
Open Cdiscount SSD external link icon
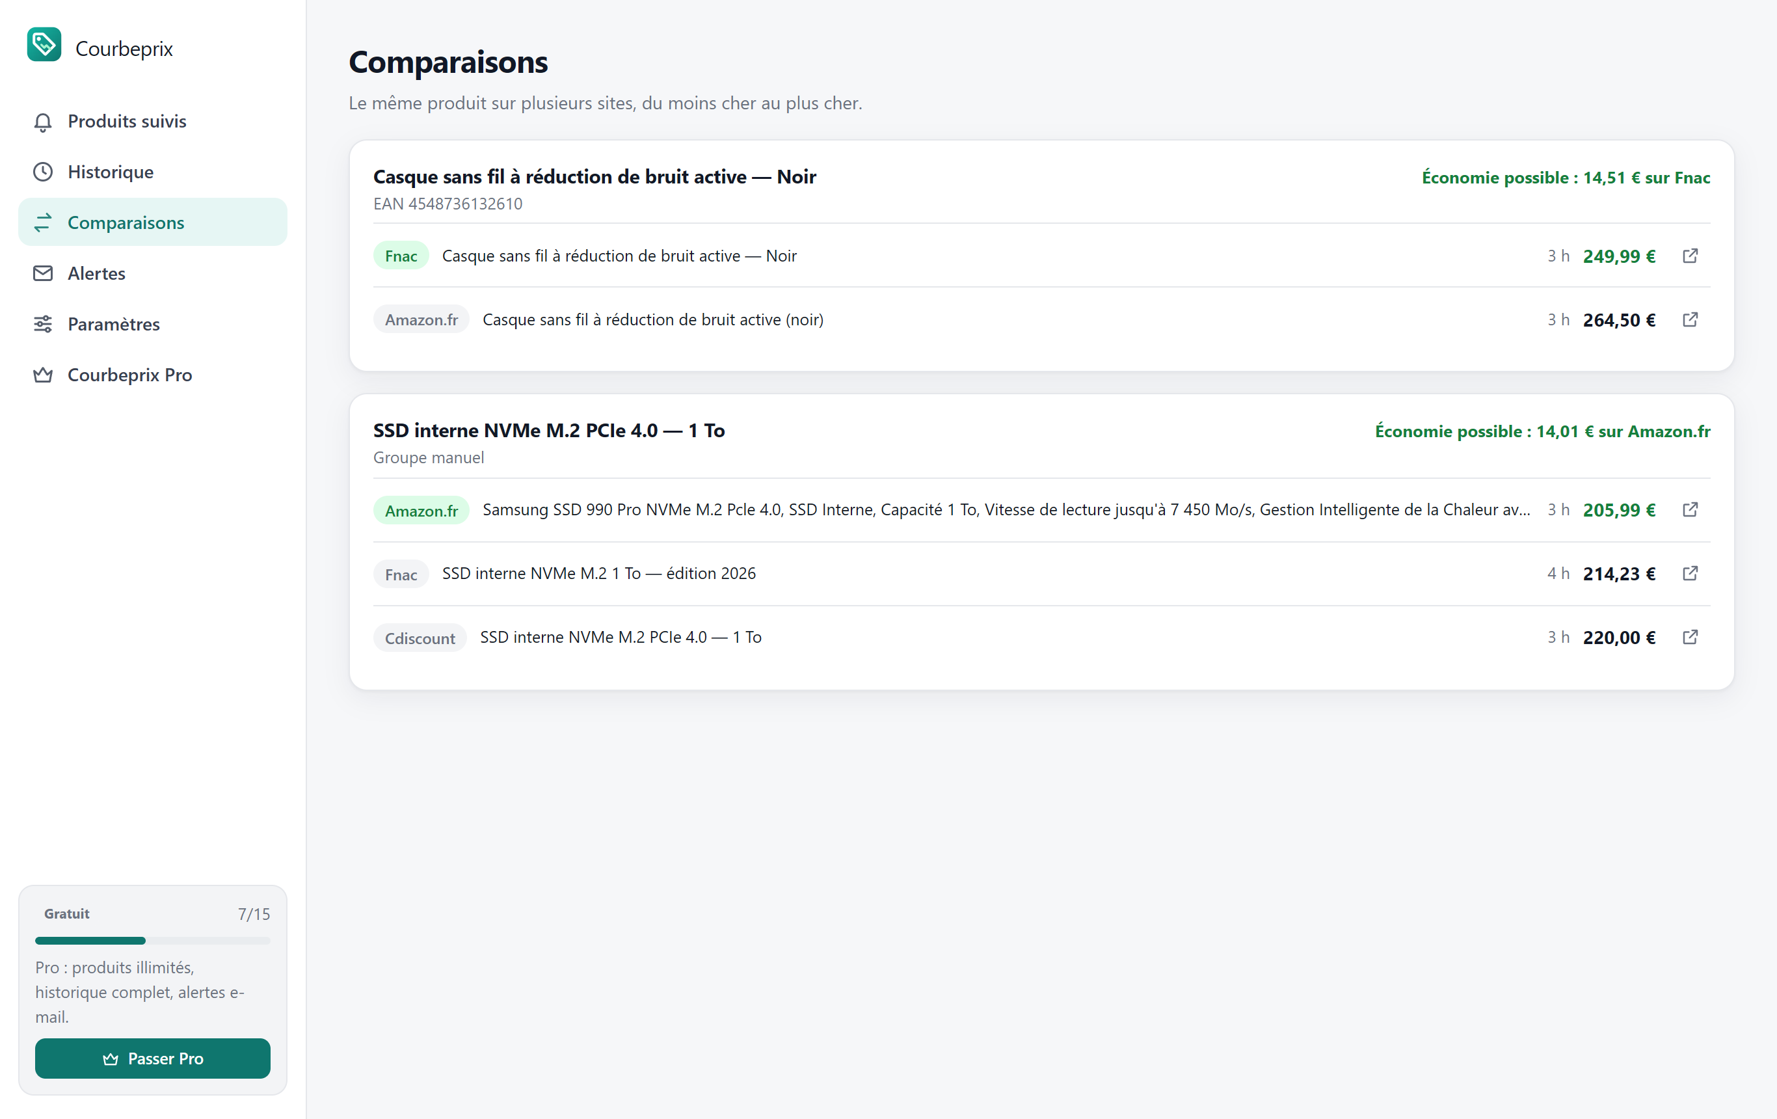click(1690, 637)
